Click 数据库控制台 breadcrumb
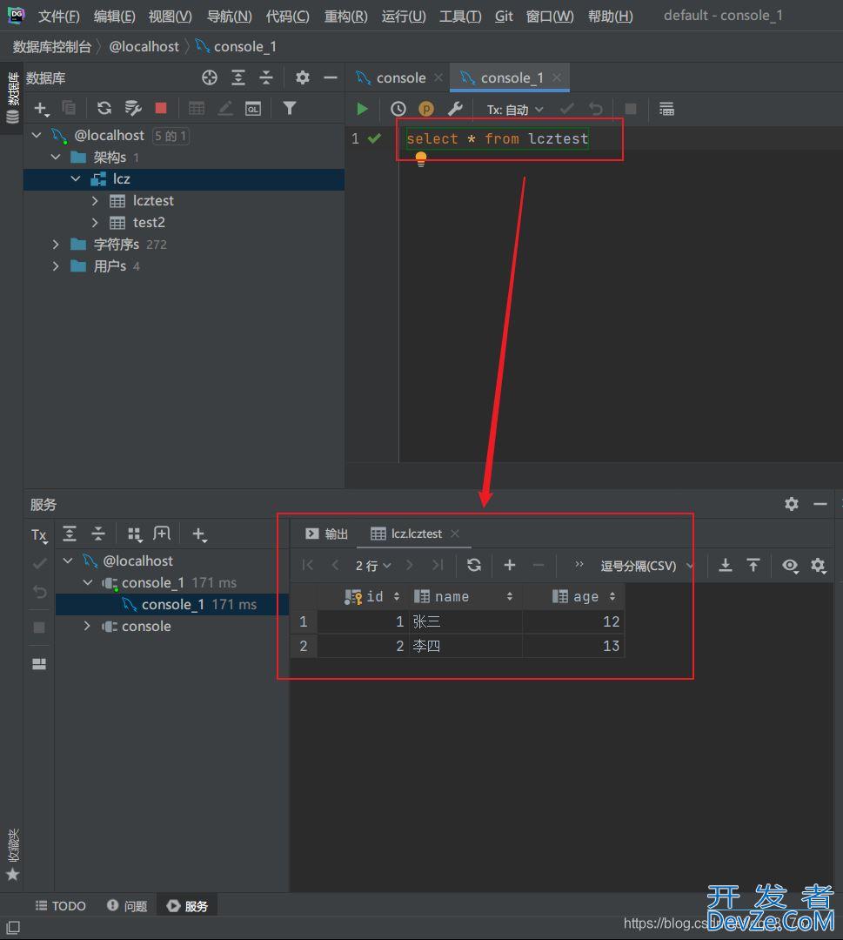Screen dimensions: 843x940 click(x=52, y=47)
